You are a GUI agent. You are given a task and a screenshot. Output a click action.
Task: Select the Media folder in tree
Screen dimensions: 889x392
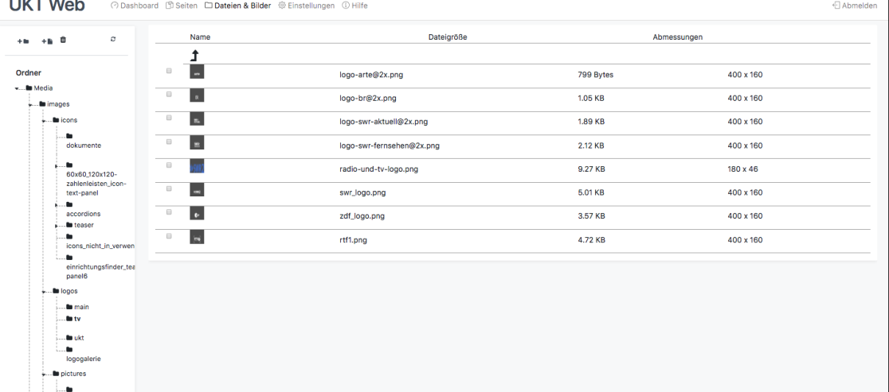(x=39, y=87)
